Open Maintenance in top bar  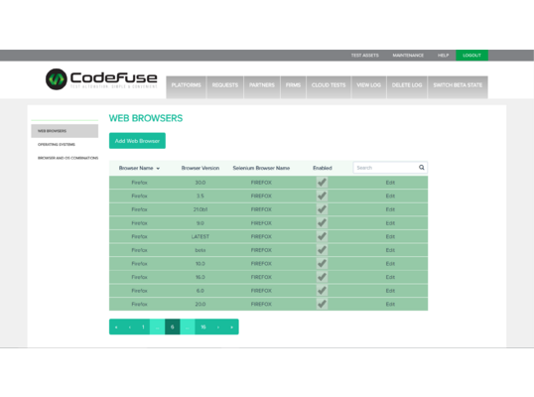(x=408, y=56)
